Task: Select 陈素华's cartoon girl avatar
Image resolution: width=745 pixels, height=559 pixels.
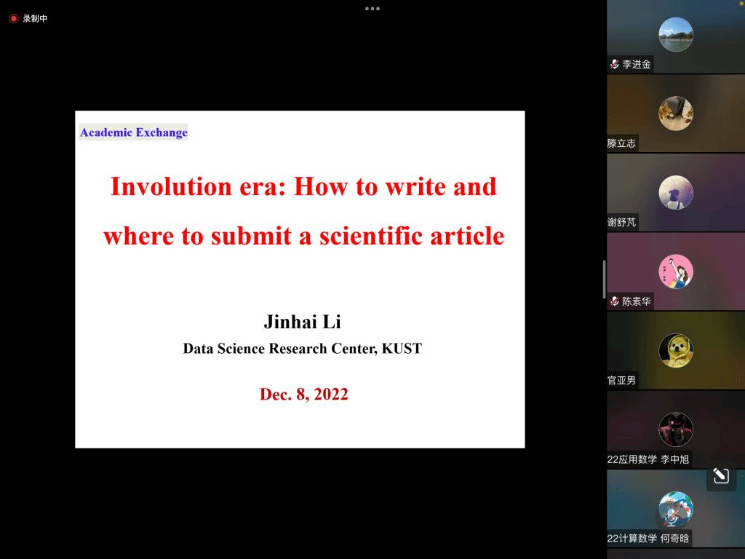Action: [675, 271]
